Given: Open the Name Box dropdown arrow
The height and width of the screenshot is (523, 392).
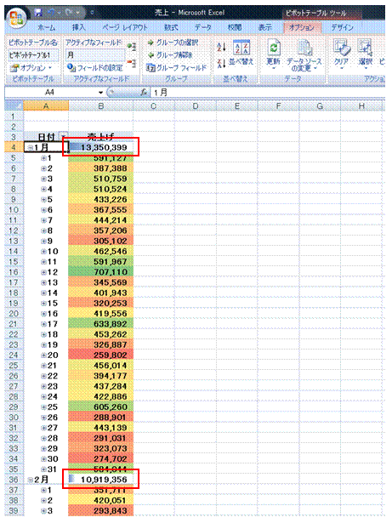Looking at the screenshot, I should [x=100, y=93].
